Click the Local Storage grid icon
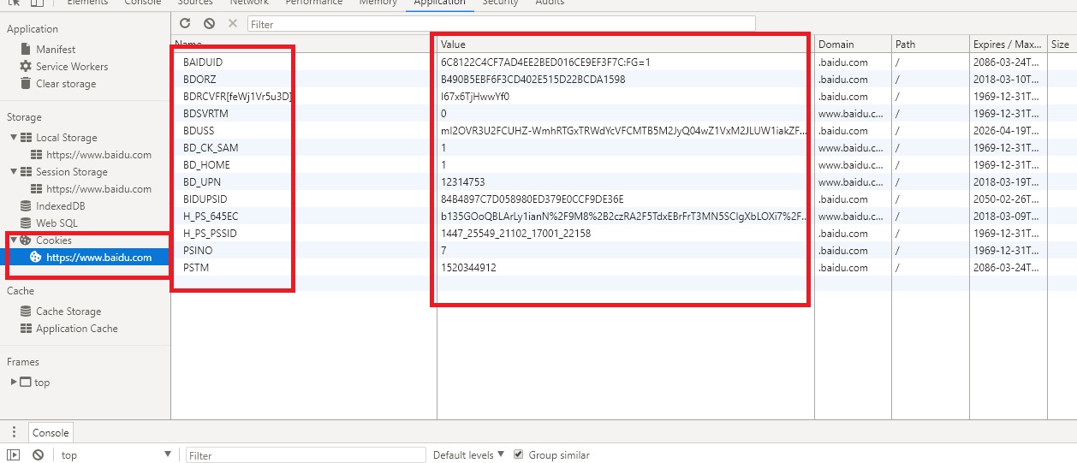This screenshot has height=463, width=1077. (27, 138)
